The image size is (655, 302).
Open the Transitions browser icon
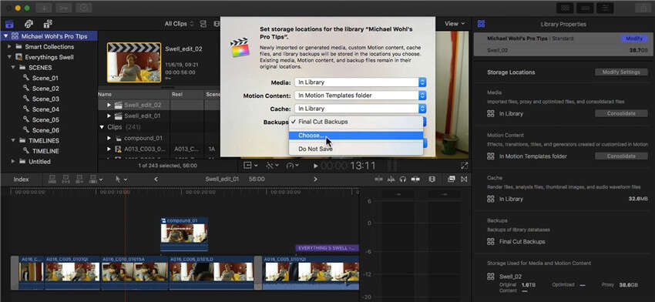pyautogui.click(x=464, y=180)
